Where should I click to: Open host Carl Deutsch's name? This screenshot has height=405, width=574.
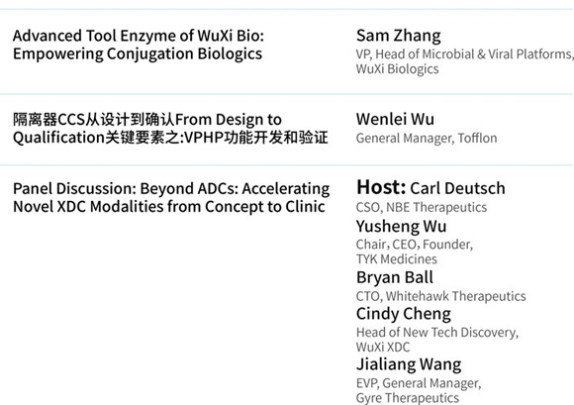457,188
